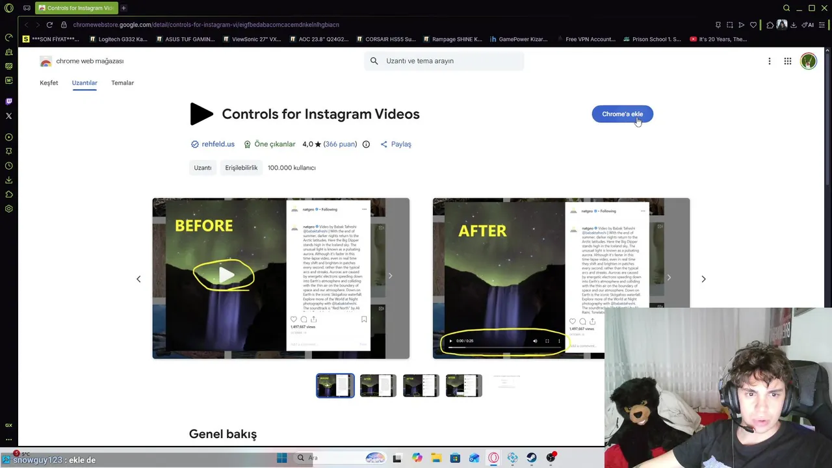This screenshot has width=832, height=468.
Task: Open the CORSAIR HS55 bookmark
Action: tap(385, 39)
